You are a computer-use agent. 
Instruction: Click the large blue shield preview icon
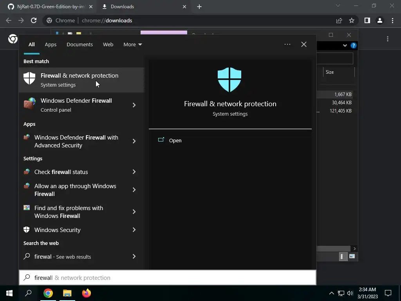(x=229, y=80)
